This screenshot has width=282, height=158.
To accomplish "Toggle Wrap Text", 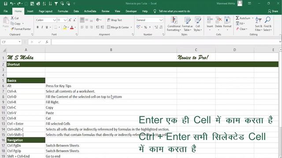I will (x=115, y=20).
